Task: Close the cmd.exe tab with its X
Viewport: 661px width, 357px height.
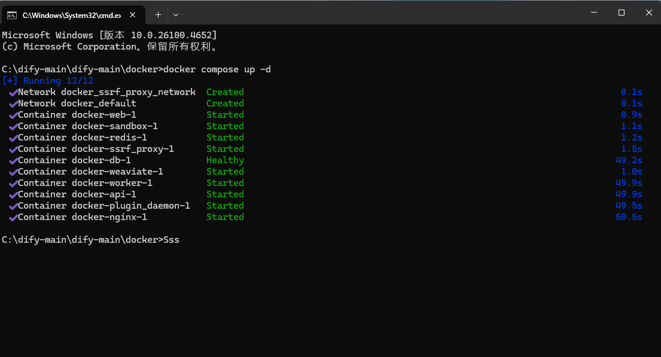Action: [x=133, y=14]
